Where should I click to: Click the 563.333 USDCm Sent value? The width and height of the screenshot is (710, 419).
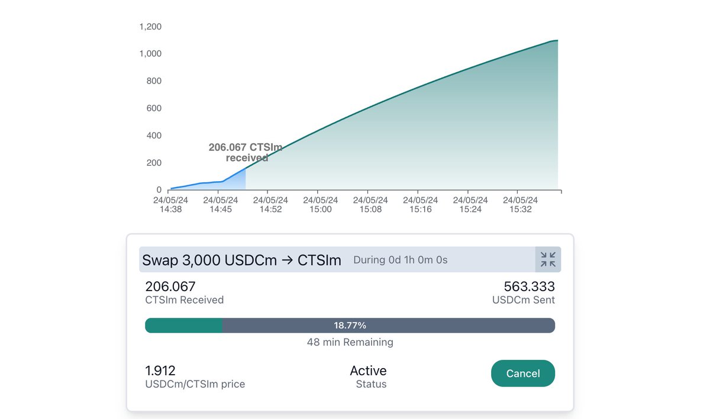click(529, 287)
